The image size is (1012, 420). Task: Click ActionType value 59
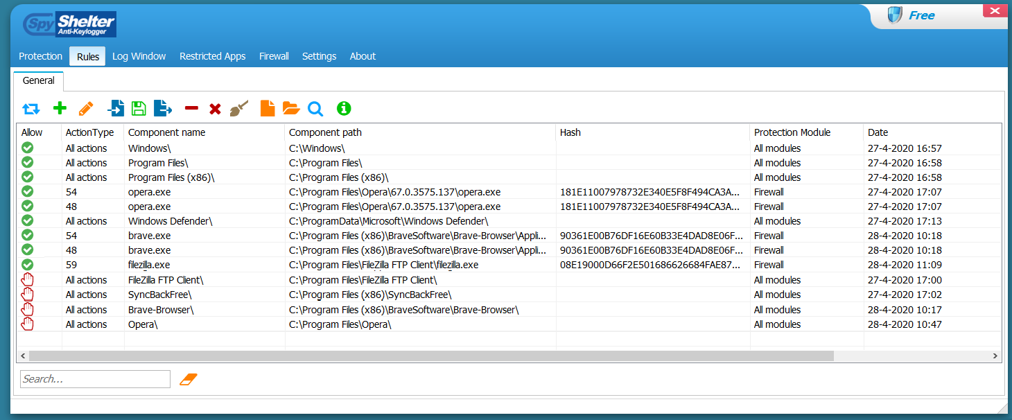click(71, 265)
